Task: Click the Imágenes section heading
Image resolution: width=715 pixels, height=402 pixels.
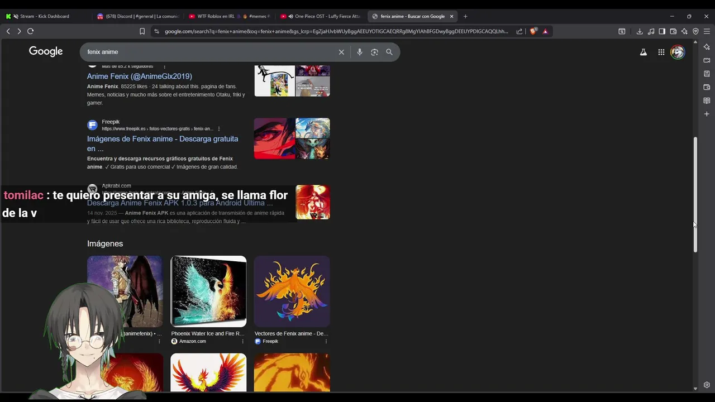Action: [105, 243]
